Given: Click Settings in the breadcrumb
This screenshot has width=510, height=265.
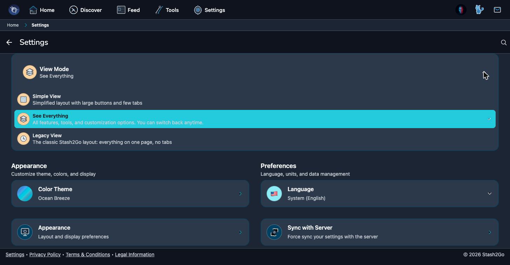Looking at the screenshot, I should pyautogui.click(x=40, y=25).
